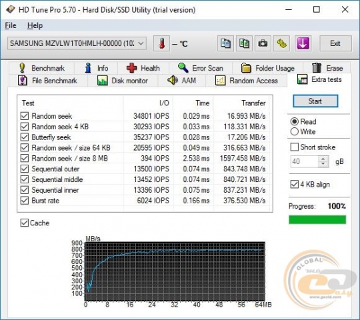Uncheck Random seek / size 8 MB checkbox

click(x=25, y=158)
